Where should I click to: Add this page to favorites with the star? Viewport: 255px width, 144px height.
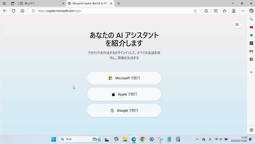tap(195, 11)
